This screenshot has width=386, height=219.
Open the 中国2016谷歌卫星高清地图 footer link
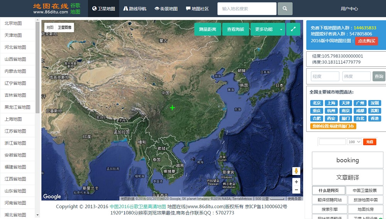(x=138, y=206)
